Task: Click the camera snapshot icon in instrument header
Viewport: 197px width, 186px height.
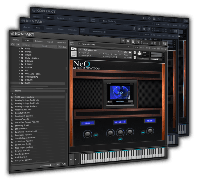Action: [125, 52]
